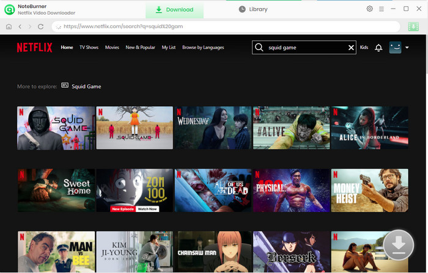Open the Wednesday thumbnail
The width and height of the screenshot is (428, 273).
213,128
